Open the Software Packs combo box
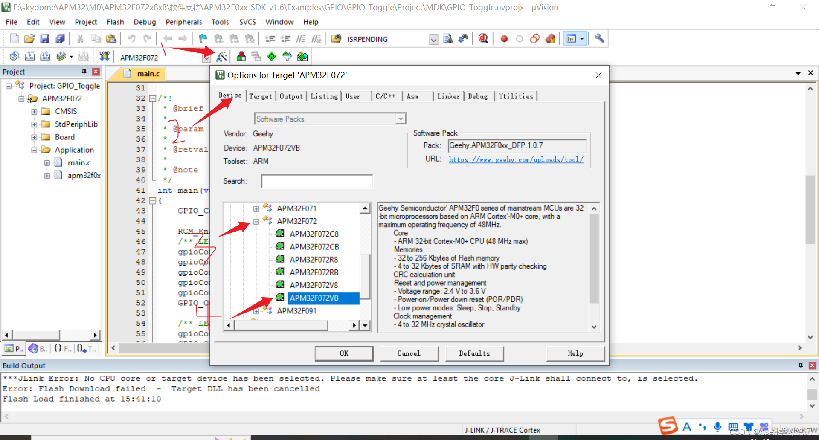 click(330, 119)
